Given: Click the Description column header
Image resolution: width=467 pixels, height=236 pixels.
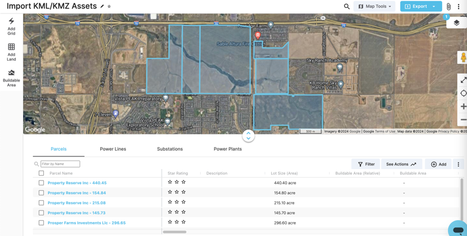Looking at the screenshot, I should (217, 173).
